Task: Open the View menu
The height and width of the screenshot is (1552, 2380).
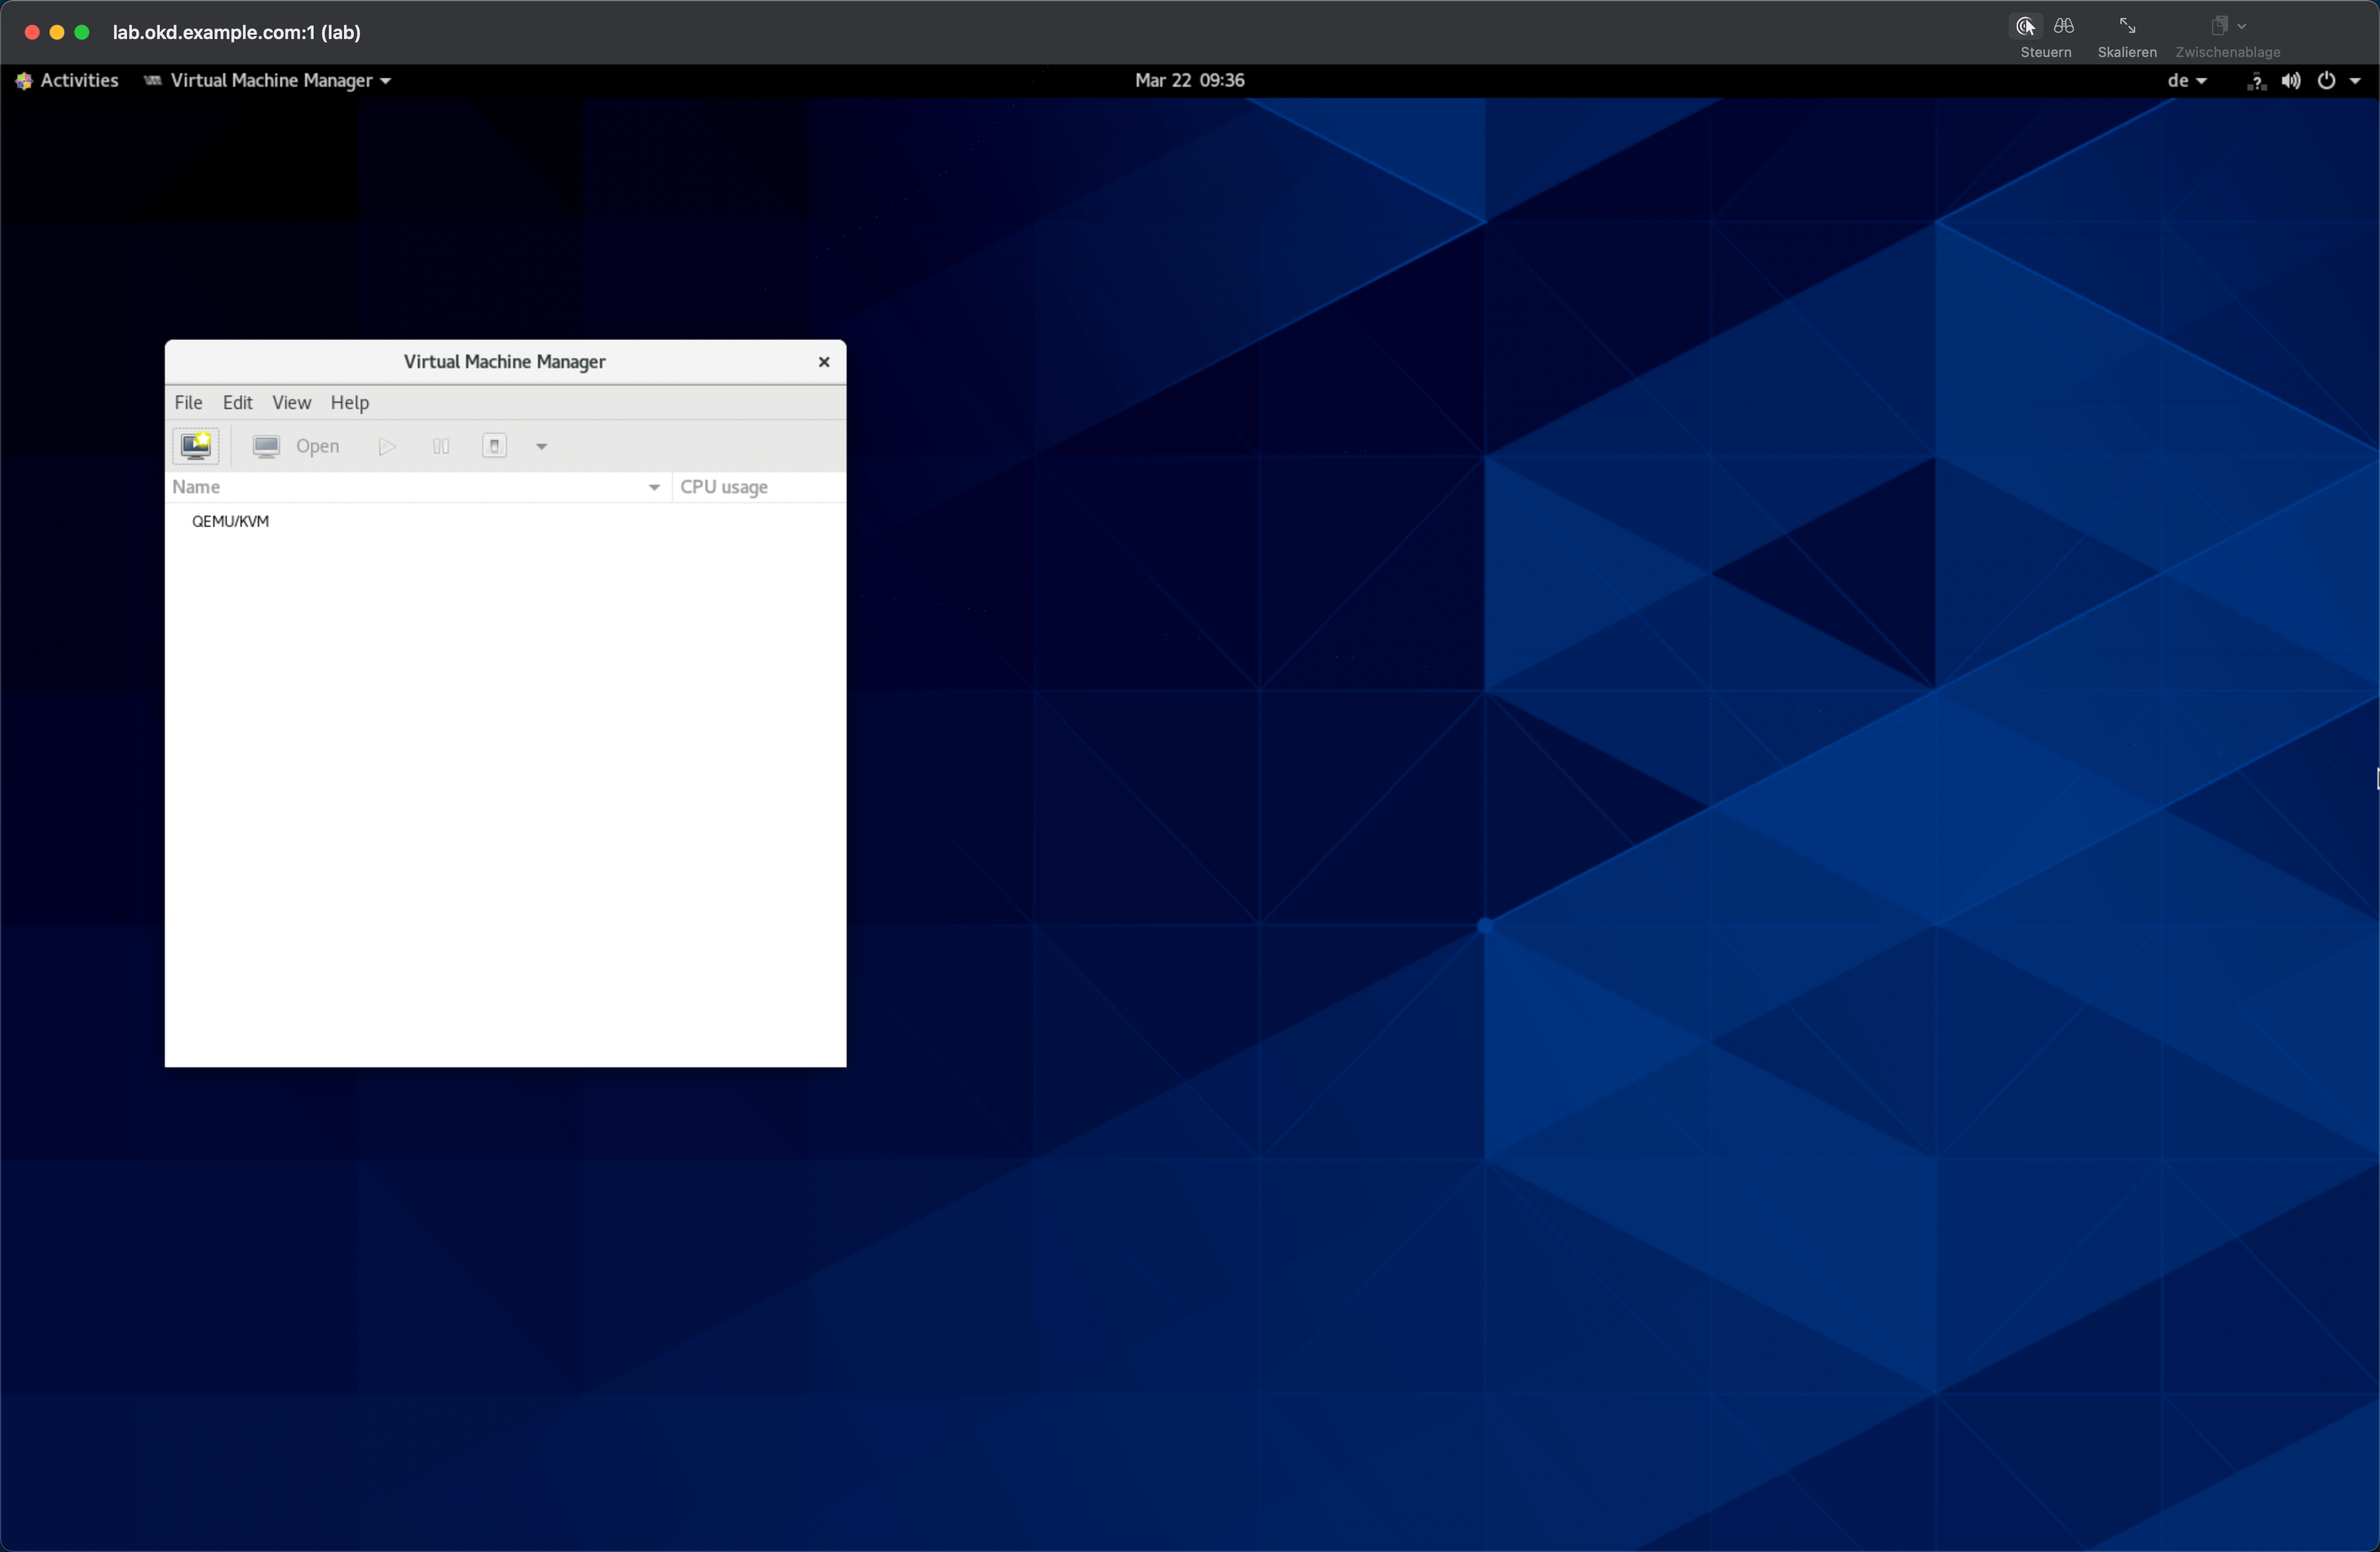Action: click(292, 402)
